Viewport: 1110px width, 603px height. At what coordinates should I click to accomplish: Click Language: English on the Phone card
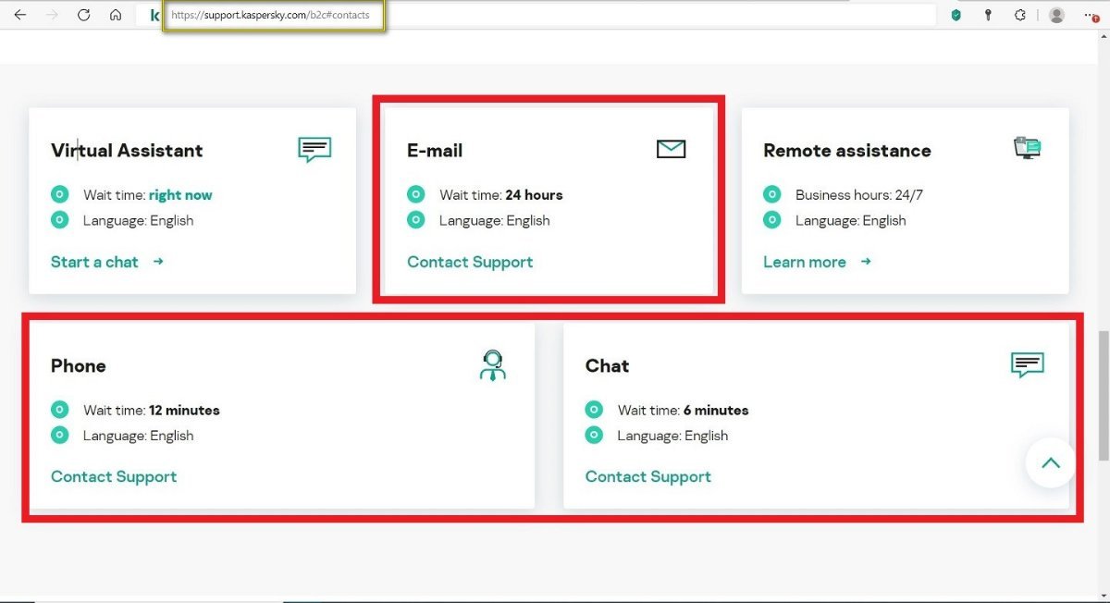[139, 436]
